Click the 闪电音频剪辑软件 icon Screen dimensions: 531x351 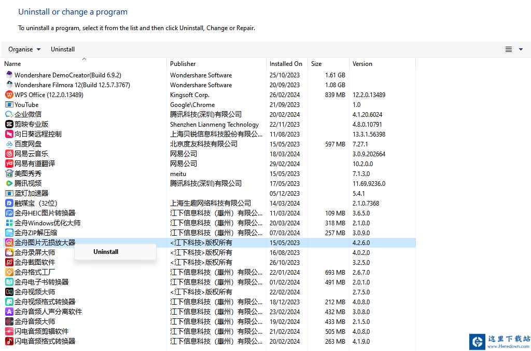click(9, 331)
